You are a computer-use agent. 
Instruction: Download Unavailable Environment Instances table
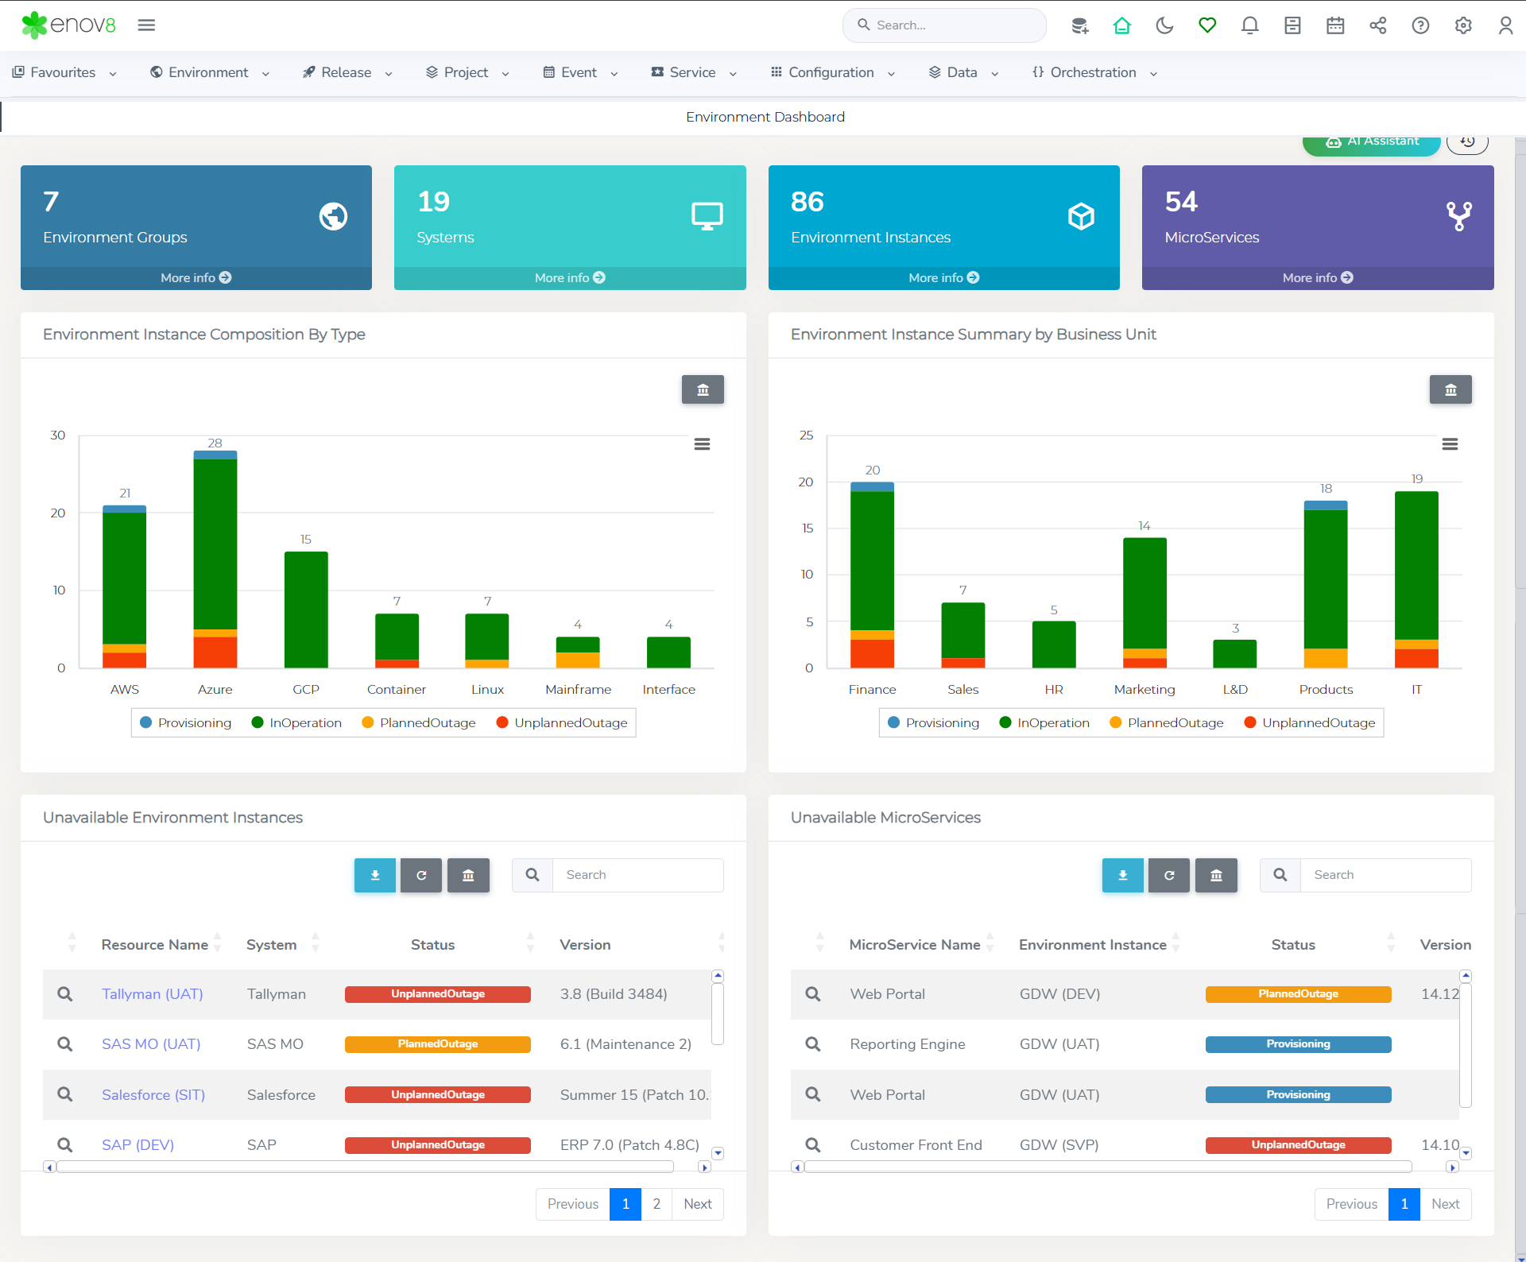(375, 875)
